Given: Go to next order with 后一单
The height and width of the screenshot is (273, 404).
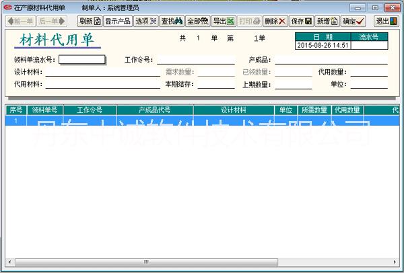Looking at the screenshot, I should tap(52, 21).
